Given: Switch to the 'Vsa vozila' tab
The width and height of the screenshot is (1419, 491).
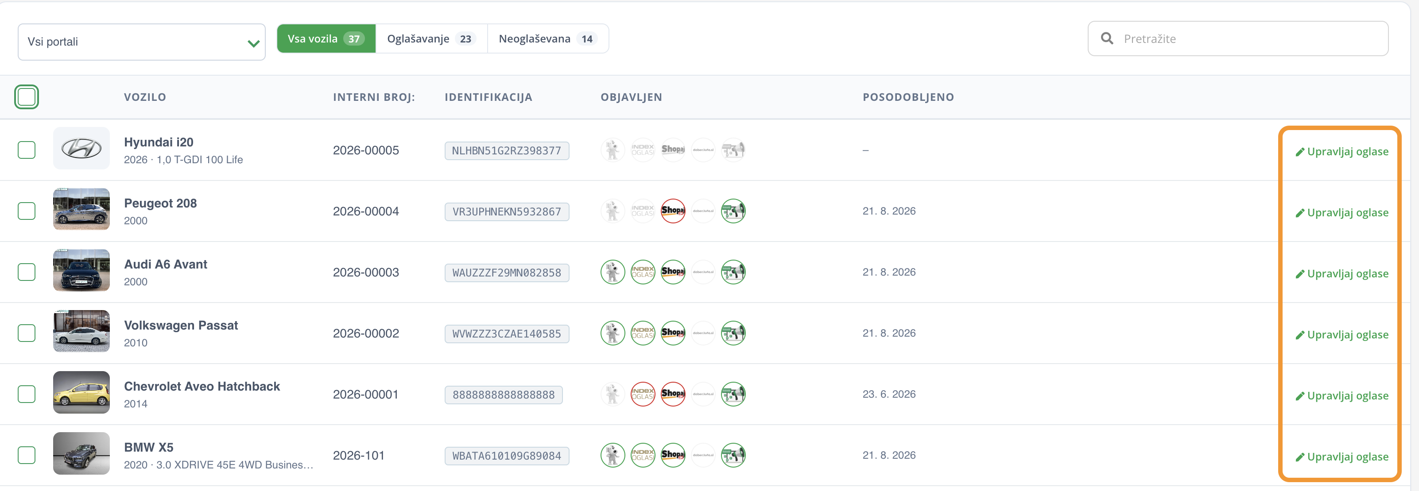Looking at the screenshot, I should pos(326,38).
